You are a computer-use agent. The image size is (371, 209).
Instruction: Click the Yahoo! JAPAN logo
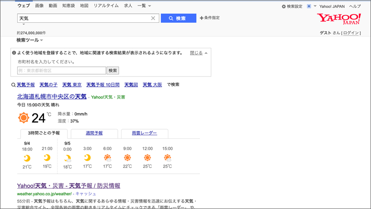pos(339,19)
